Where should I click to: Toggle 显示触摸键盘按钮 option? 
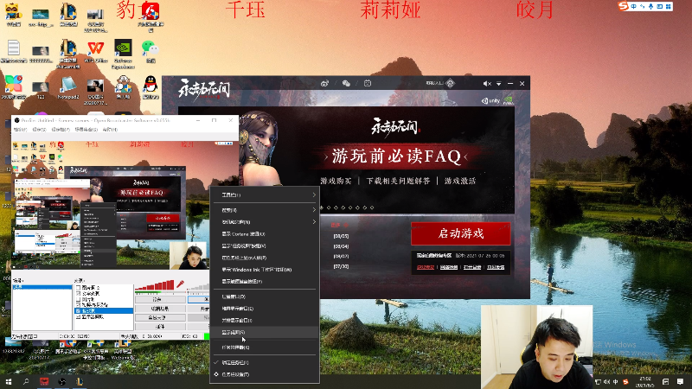click(x=265, y=282)
